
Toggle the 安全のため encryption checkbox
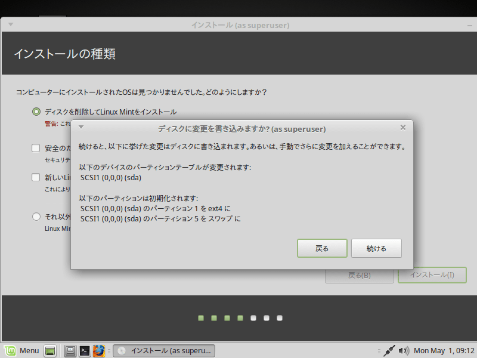tap(36, 148)
